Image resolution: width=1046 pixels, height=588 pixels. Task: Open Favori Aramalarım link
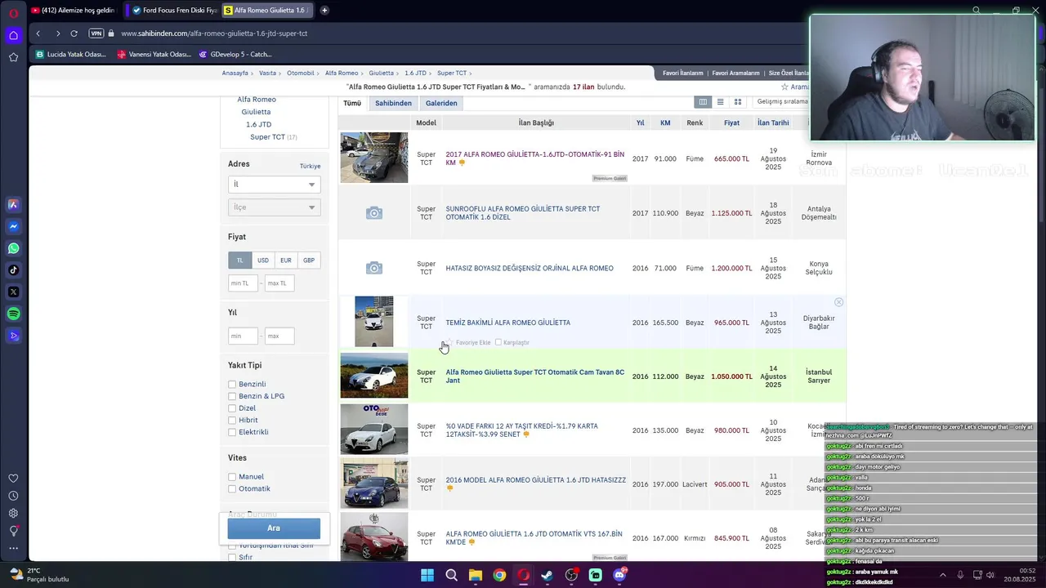tap(735, 73)
